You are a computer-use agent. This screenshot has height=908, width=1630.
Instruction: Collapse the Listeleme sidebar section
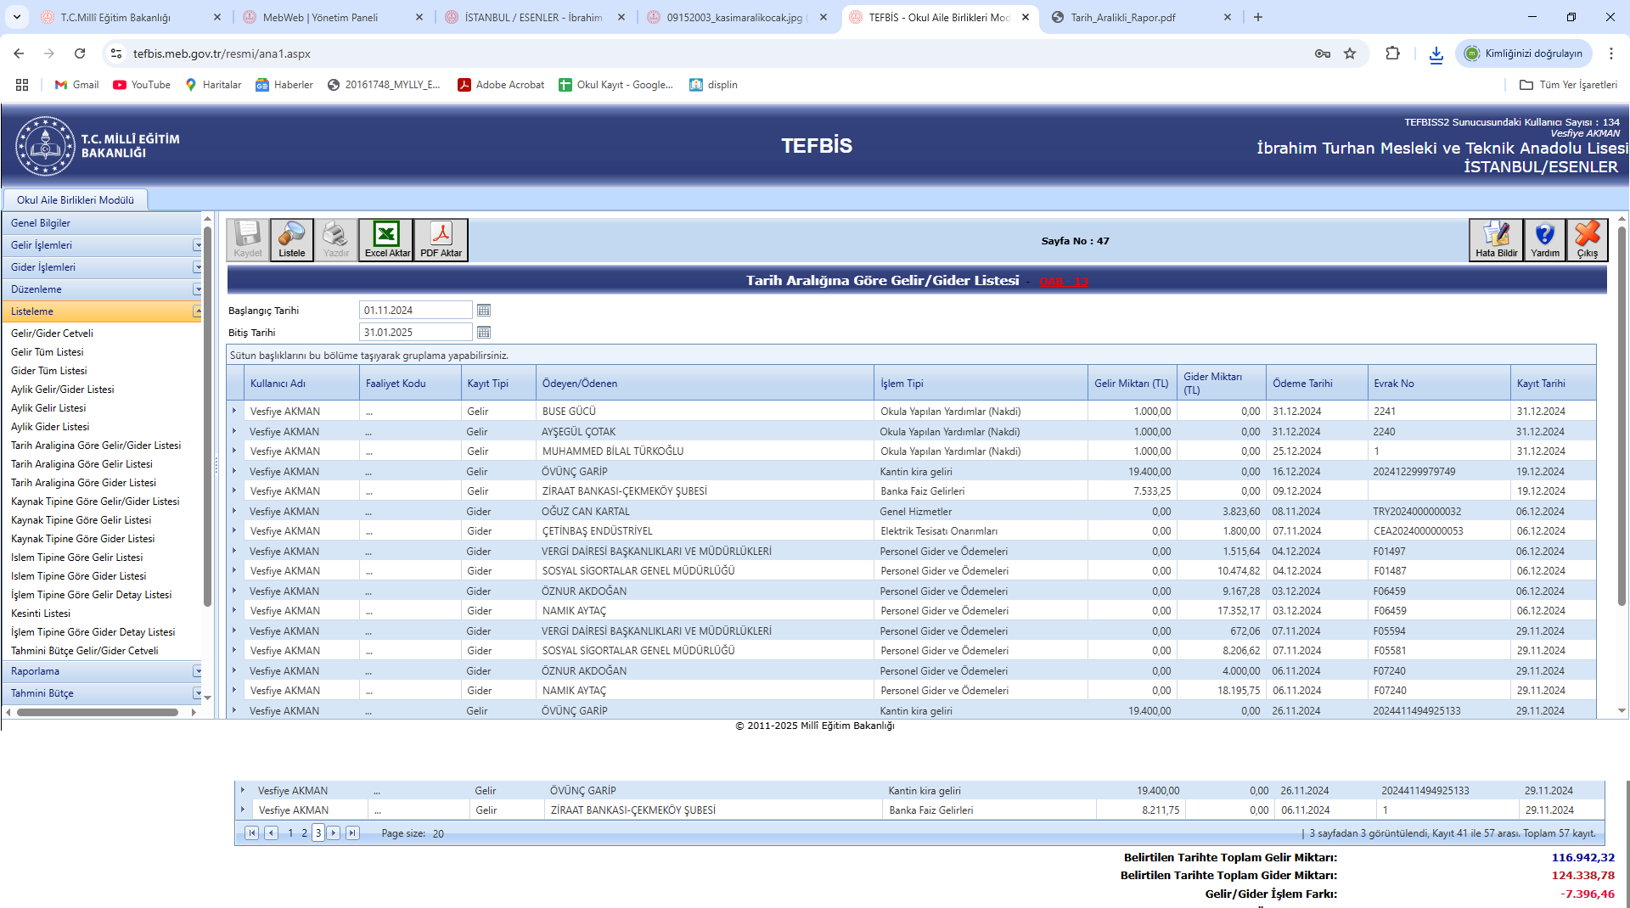tap(197, 311)
